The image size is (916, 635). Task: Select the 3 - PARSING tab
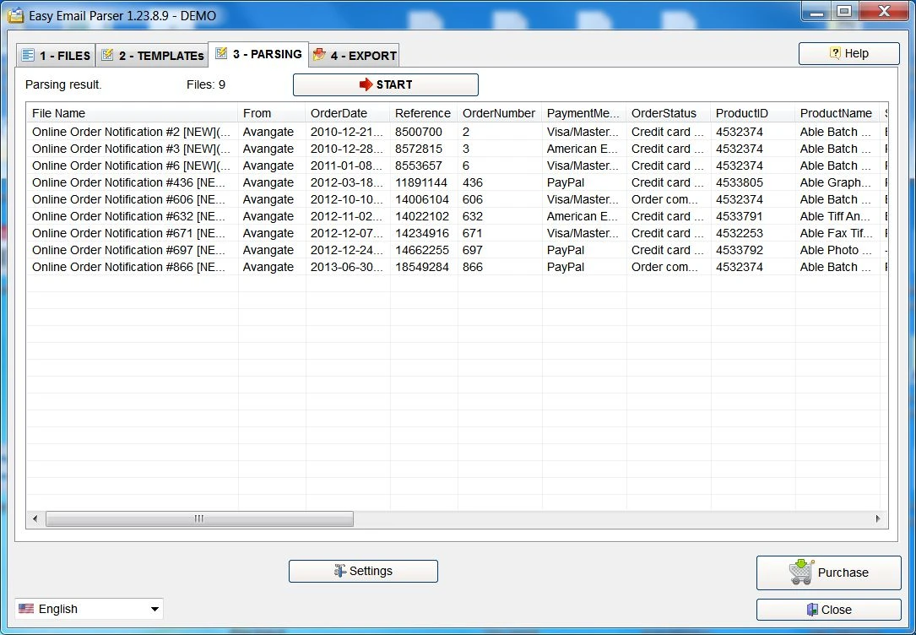[258, 54]
